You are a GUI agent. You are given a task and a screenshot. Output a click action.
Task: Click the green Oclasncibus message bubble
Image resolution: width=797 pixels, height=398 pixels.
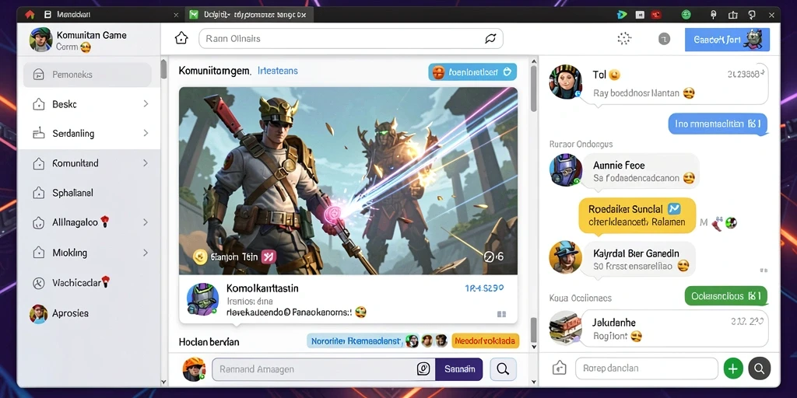click(x=726, y=296)
